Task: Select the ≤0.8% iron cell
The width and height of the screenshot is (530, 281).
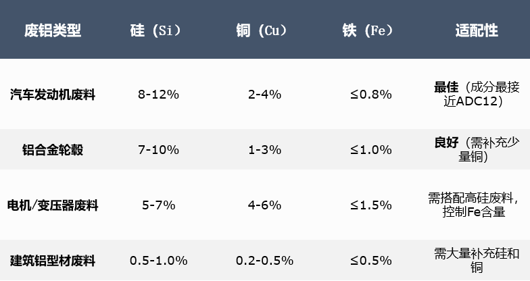Action: click(x=370, y=95)
